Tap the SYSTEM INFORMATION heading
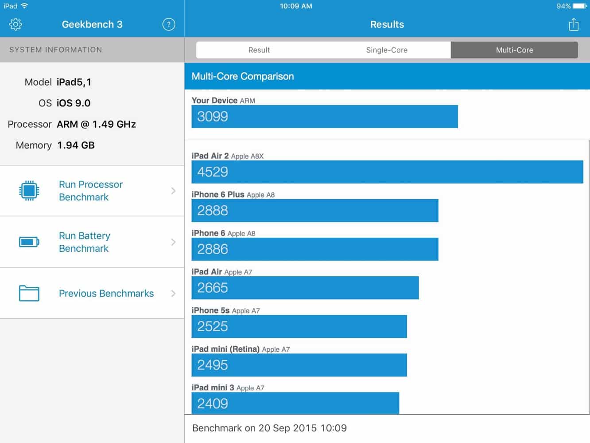590x443 pixels. (56, 50)
